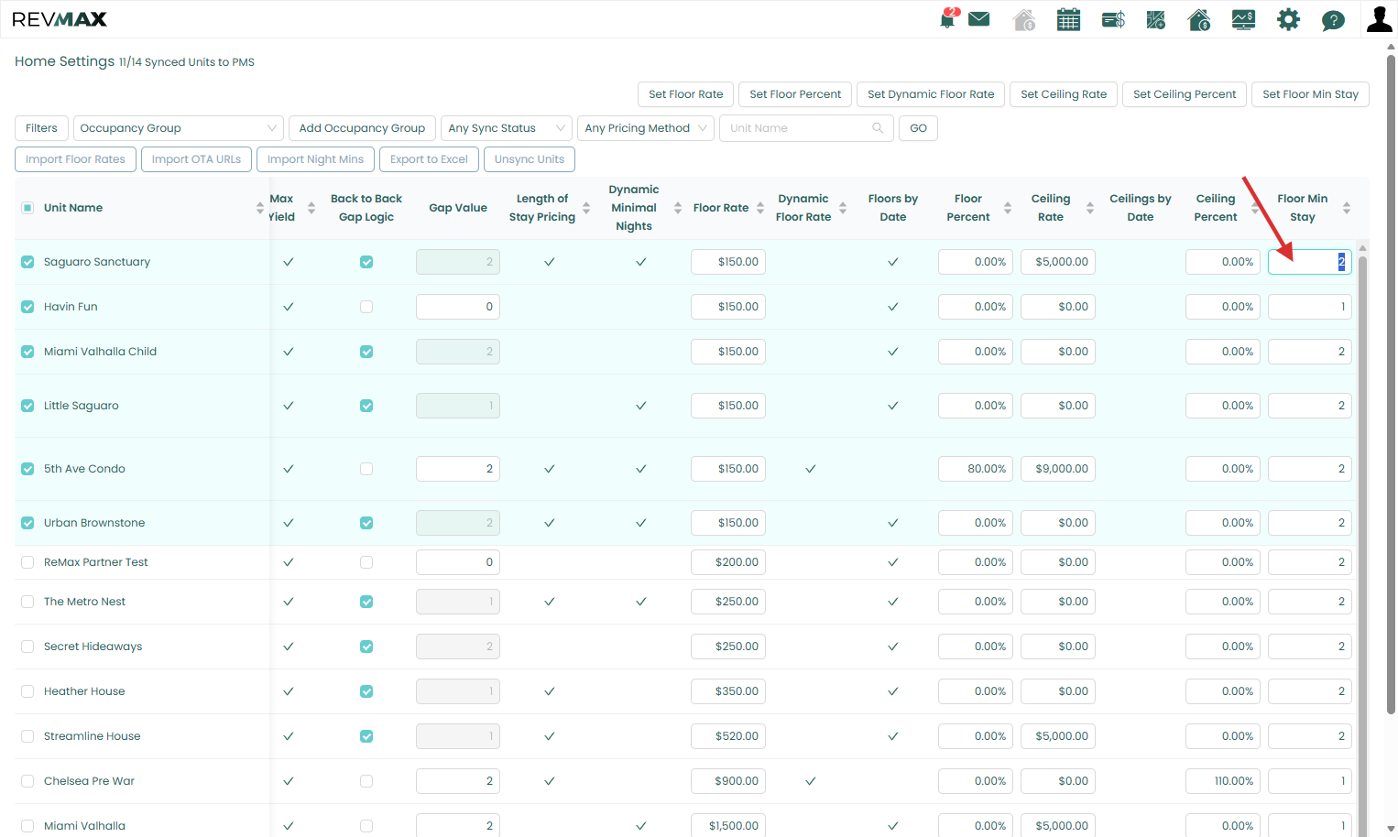Sort by the Dynamic Minimal Nights column arrows
Screen dimensions: 1398x837
(x=678, y=208)
